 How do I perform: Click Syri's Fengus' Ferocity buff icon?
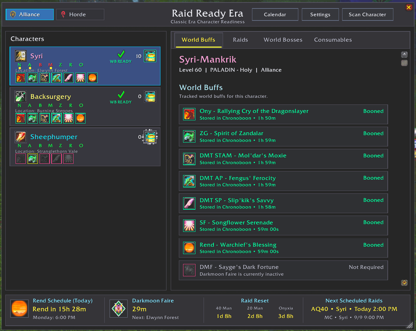[57, 78]
